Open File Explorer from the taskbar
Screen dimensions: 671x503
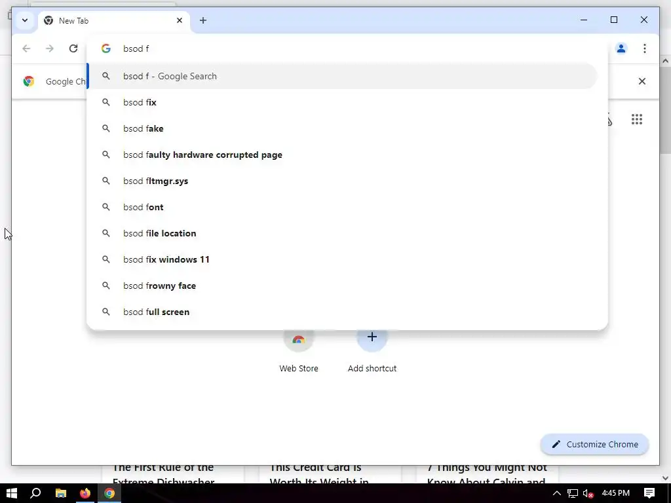tap(61, 493)
